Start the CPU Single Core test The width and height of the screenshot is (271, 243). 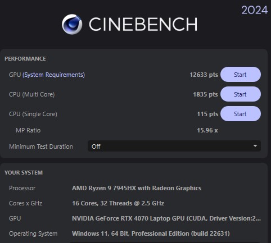point(241,114)
